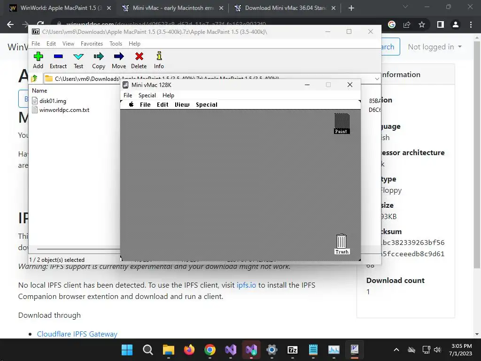Image resolution: width=481 pixels, height=361 pixels.
Task: Open Chrome from taskbar
Action: pos(210,350)
